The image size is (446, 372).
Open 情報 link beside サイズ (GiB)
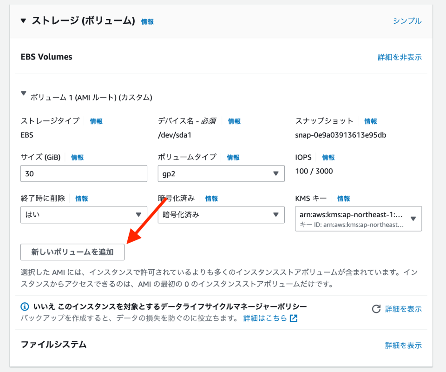(x=77, y=157)
